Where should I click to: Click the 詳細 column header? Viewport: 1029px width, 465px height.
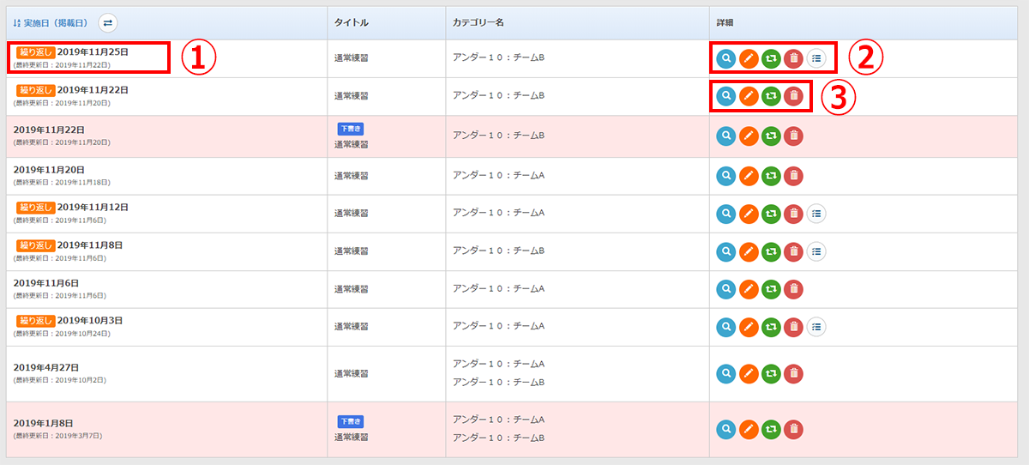(x=725, y=22)
